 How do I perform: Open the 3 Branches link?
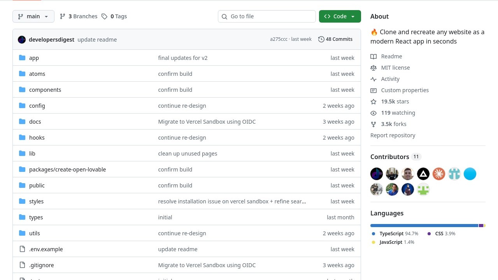pyautogui.click(x=79, y=16)
